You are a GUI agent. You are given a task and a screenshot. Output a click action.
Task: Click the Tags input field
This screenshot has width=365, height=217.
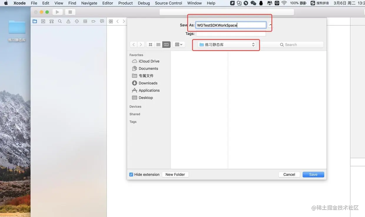coord(231,34)
